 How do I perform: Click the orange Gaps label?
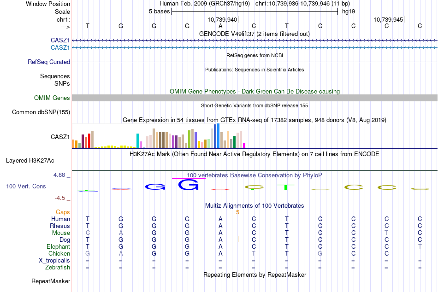pyautogui.click(x=63, y=212)
